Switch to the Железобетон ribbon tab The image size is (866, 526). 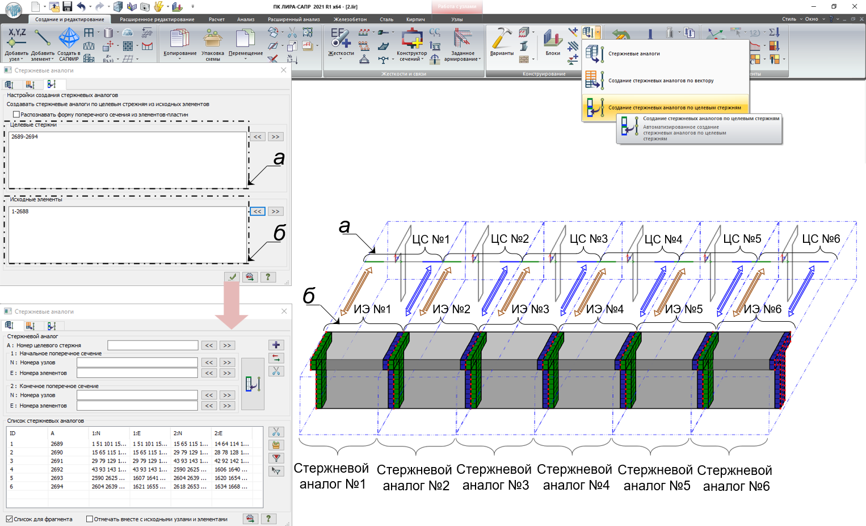point(350,19)
